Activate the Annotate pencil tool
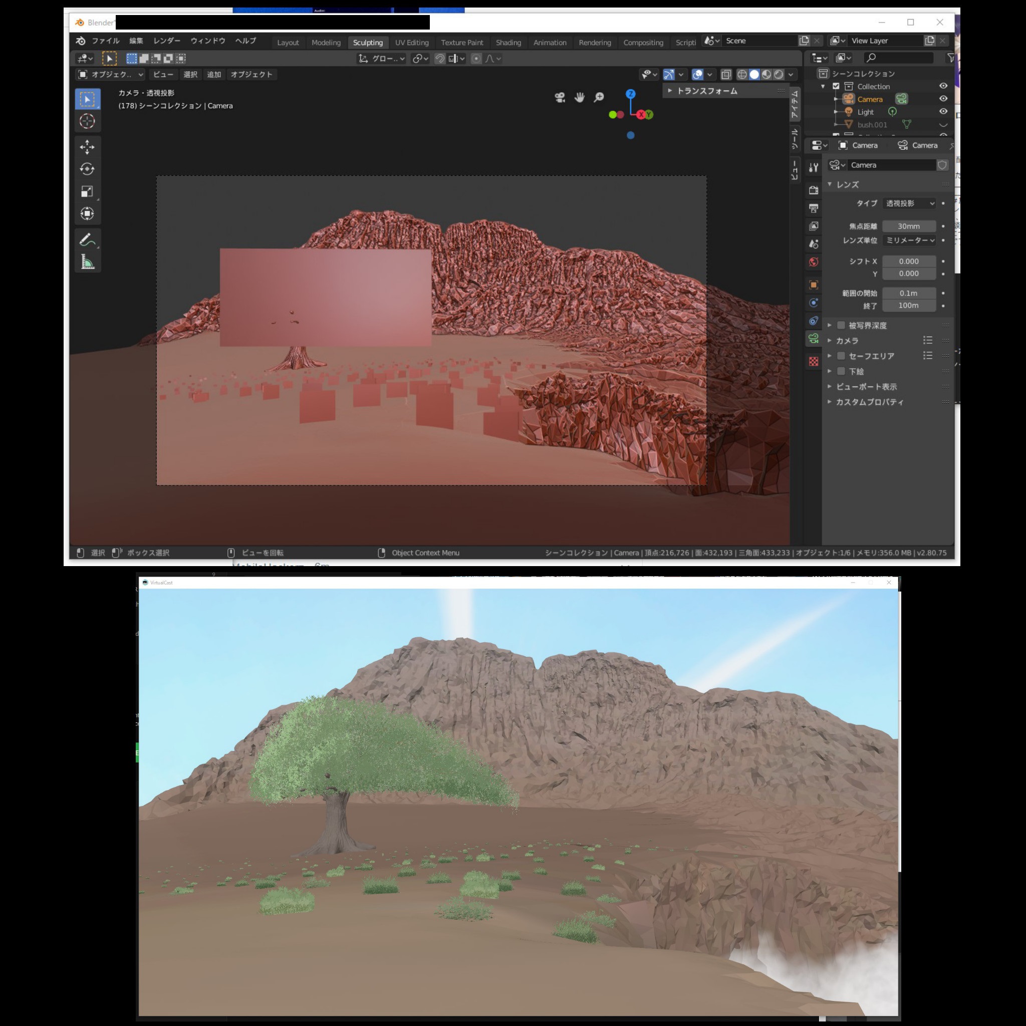Viewport: 1026px width, 1026px height. [87, 239]
